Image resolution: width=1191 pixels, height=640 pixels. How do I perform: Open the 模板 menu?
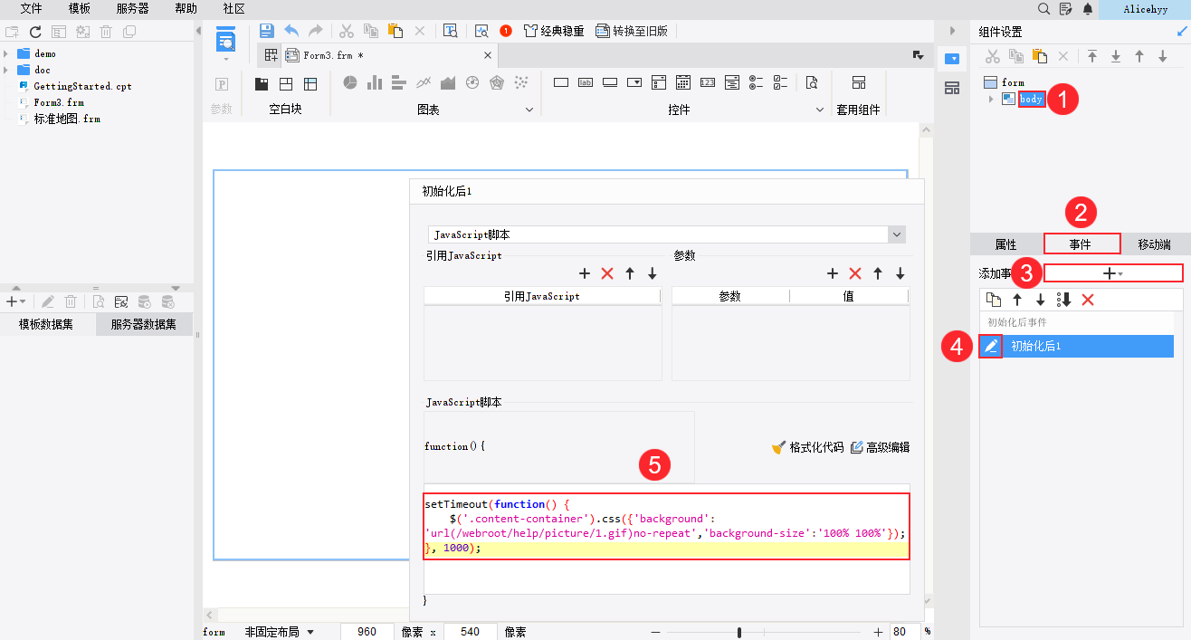pyautogui.click(x=79, y=8)
